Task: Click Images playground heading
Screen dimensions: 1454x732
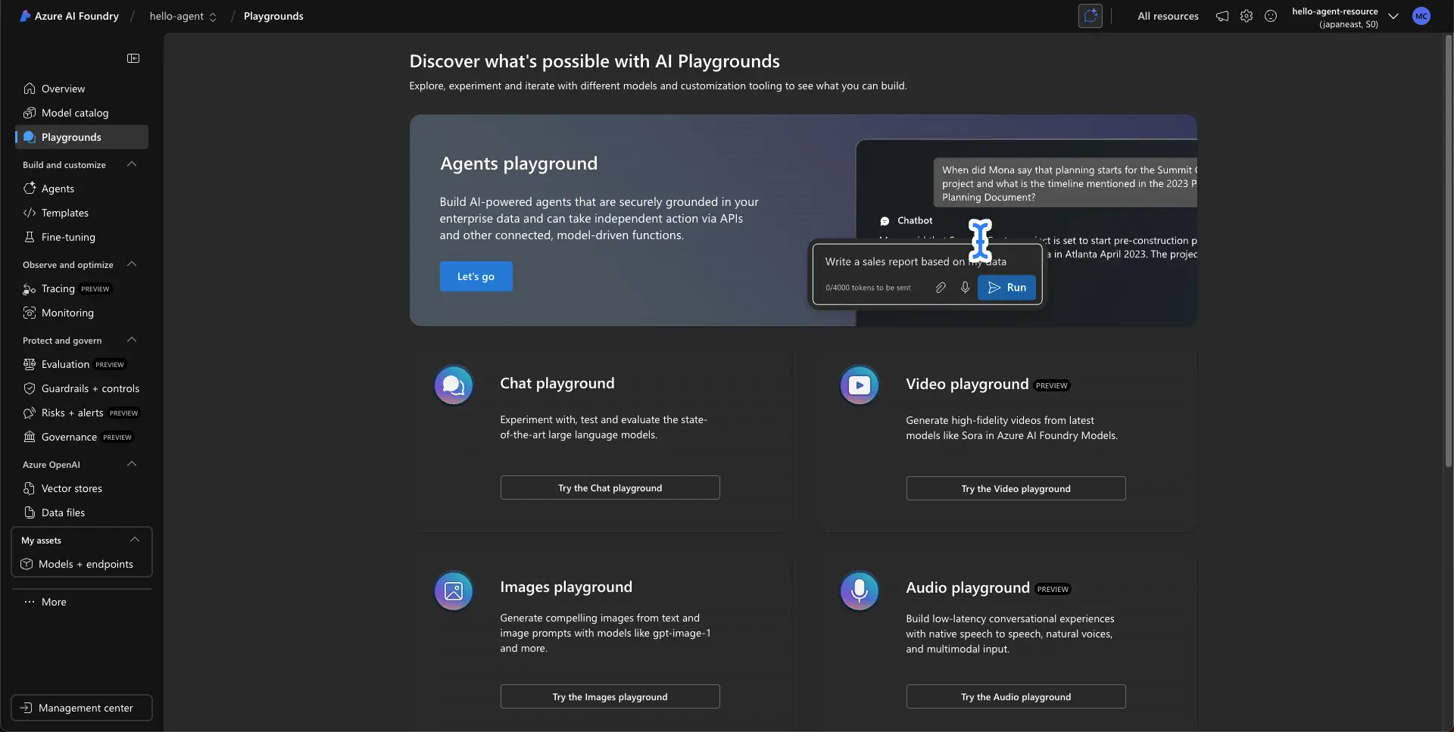Action: coord(566,587)
